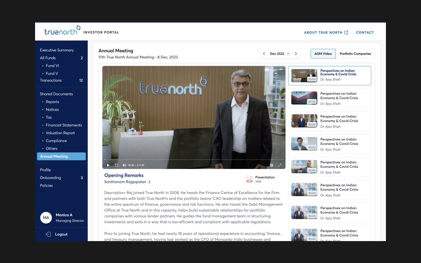Go to next month with right arrow
Viewport: 421px width, 263px height.
296,54
